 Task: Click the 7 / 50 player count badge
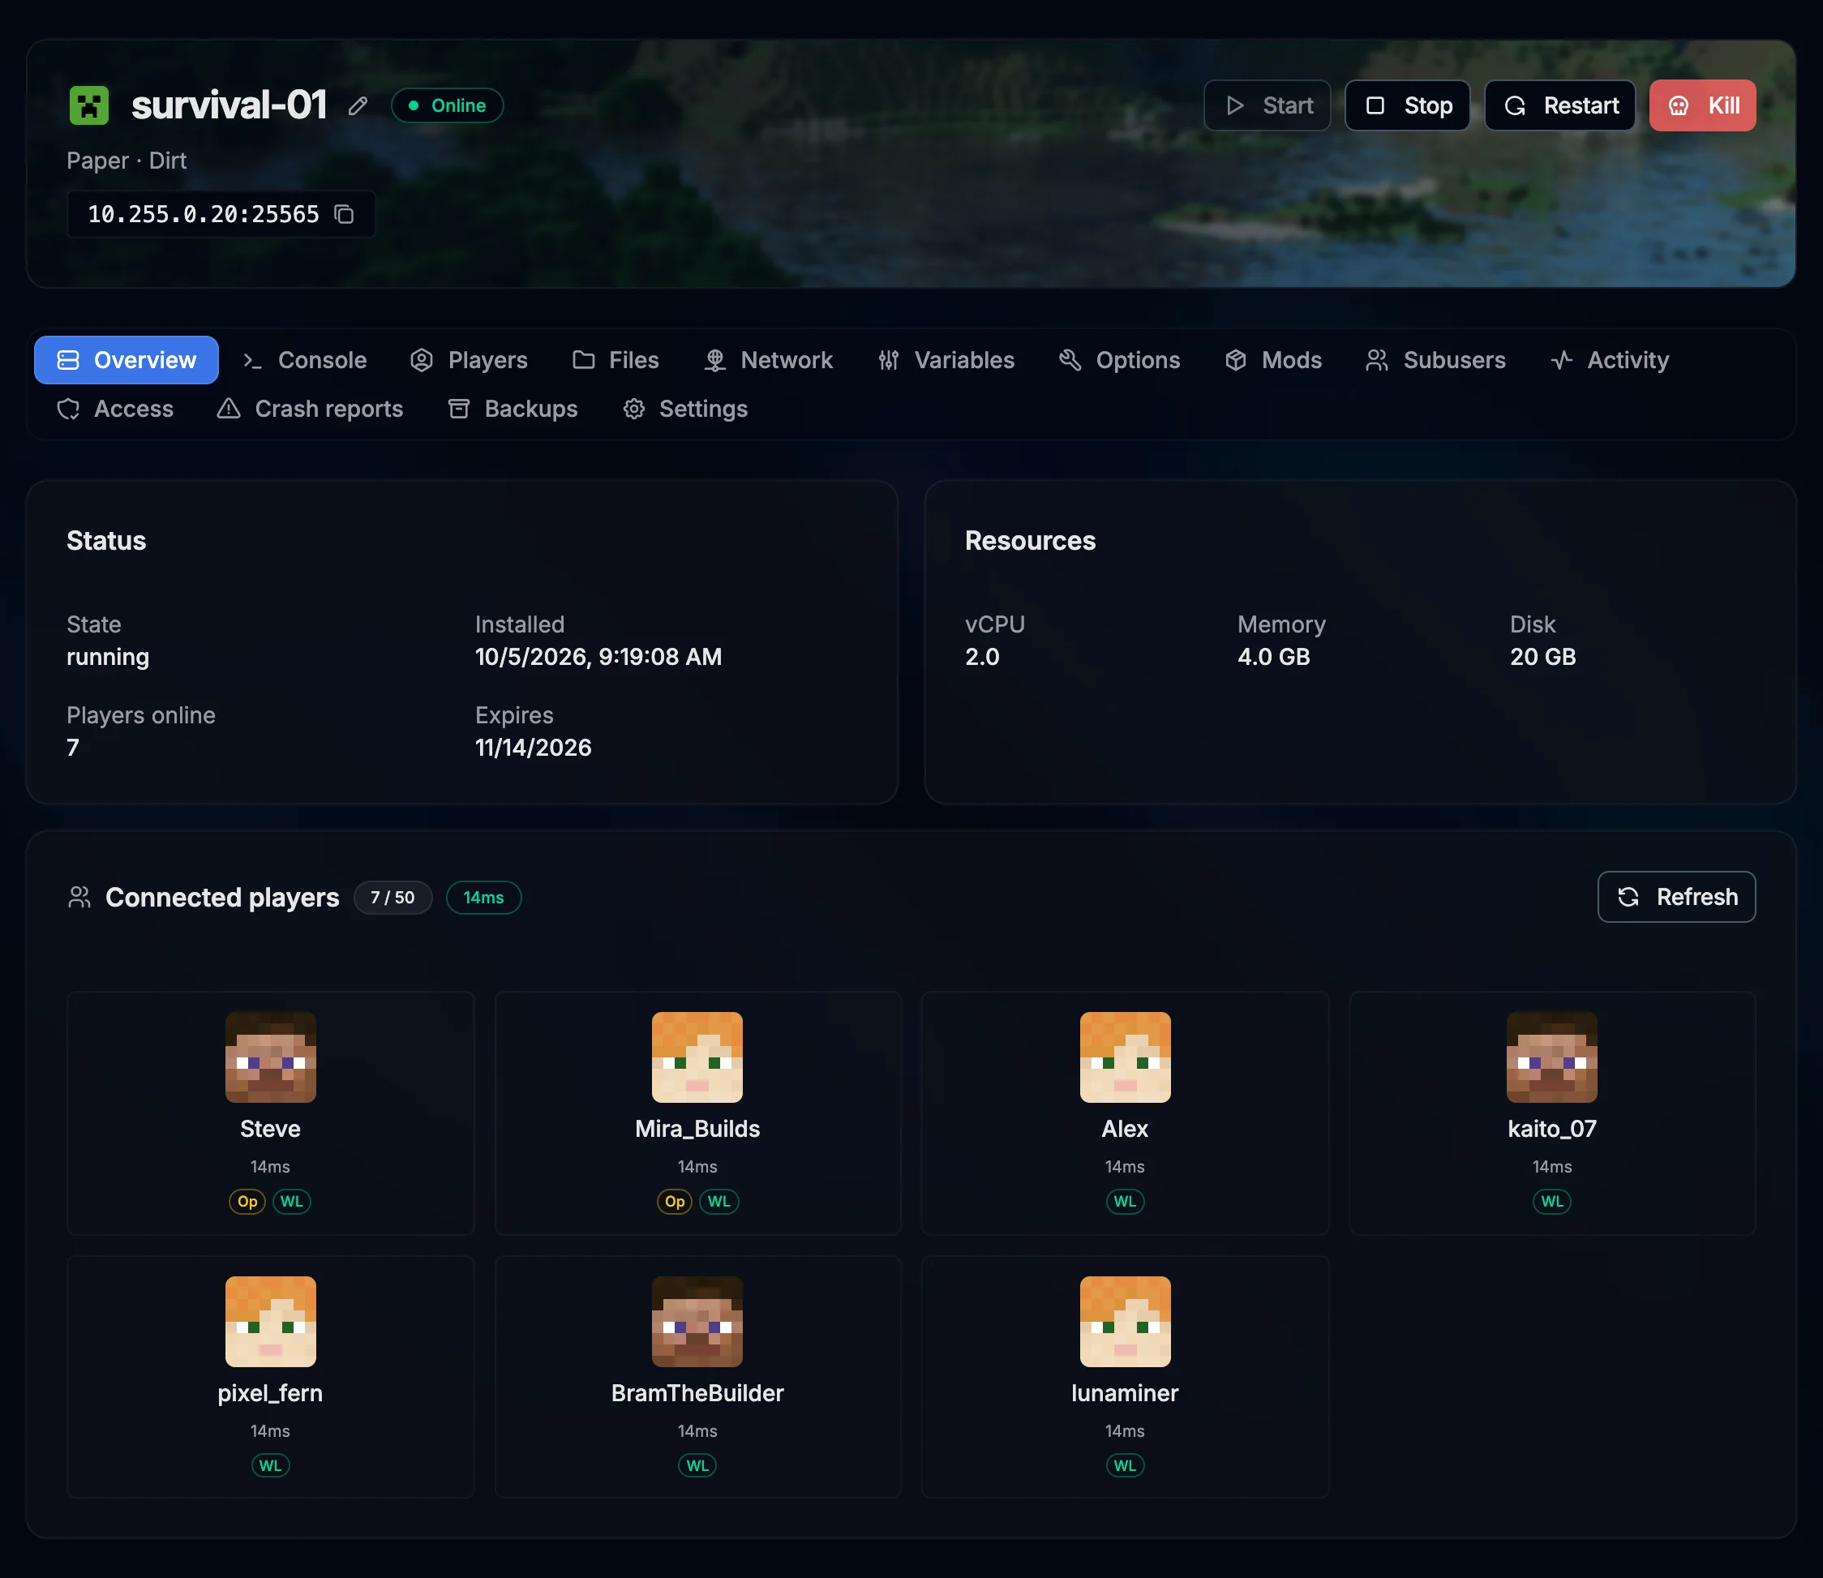click(x=392, y=898)
